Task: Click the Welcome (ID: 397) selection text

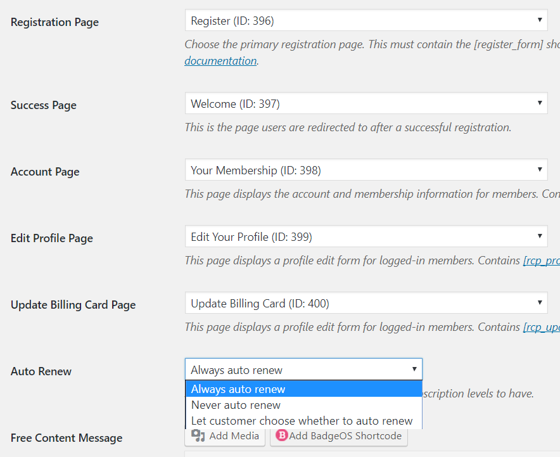Action: coord(236,103)
